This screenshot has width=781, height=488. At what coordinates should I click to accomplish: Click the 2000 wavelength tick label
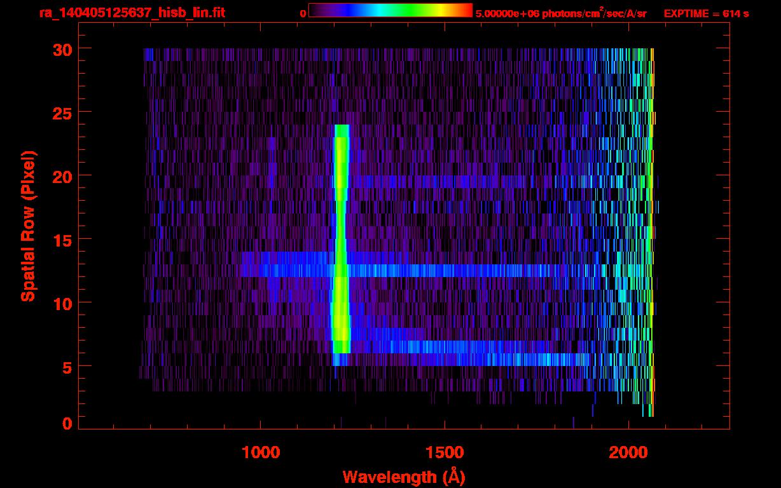(629, 452)
